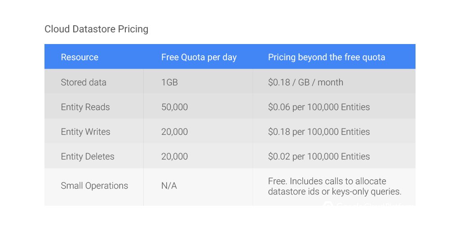This screenshot has height=230, width=460.
Task: Click the $0.18 per 100,000 Entities price
Action: tap(318, 132)
